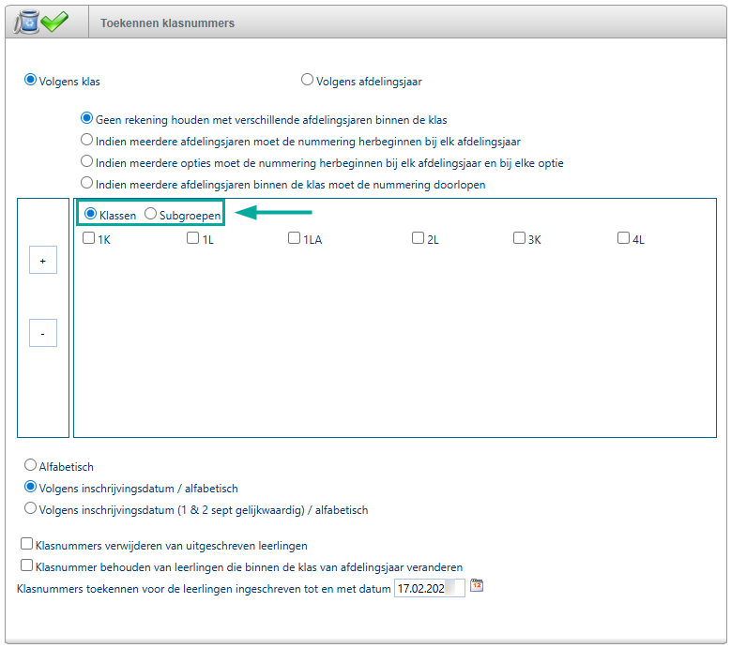
Task: Select the 'Volgens klas' radio button
Action: tap(31, 80)
